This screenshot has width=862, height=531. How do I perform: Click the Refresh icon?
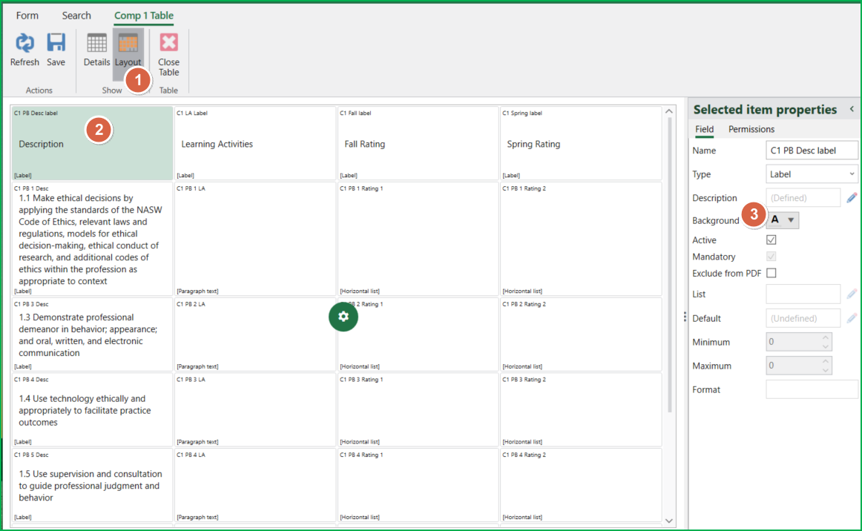pos(24,43)
